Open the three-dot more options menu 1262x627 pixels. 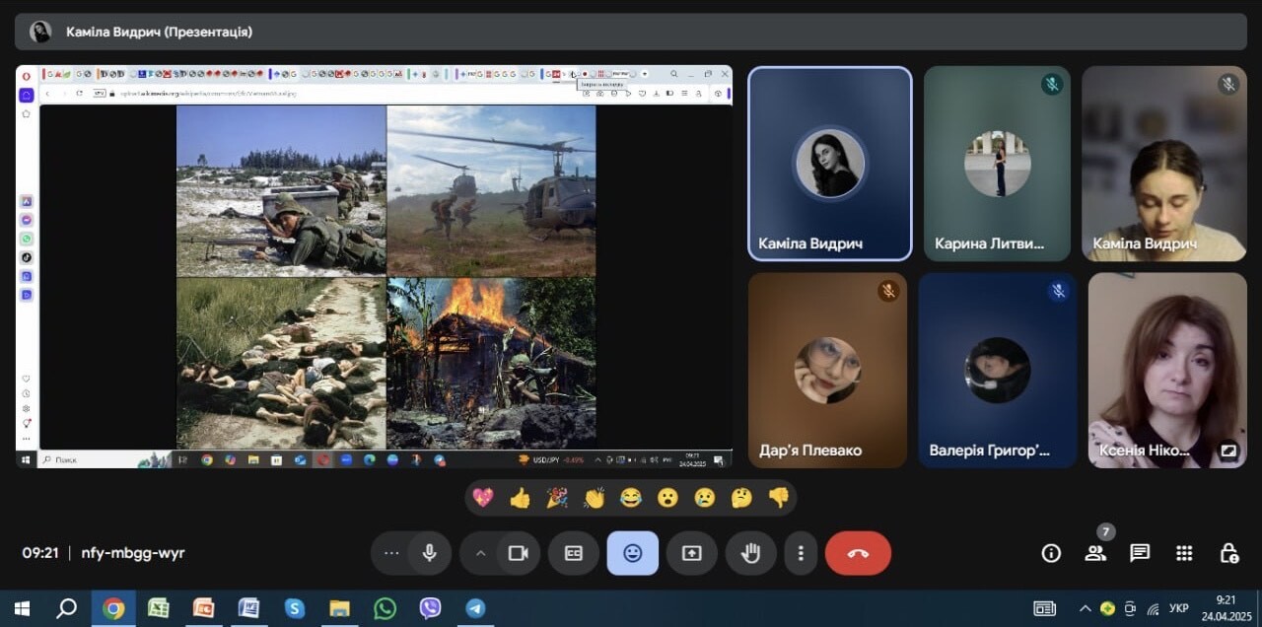802,553
